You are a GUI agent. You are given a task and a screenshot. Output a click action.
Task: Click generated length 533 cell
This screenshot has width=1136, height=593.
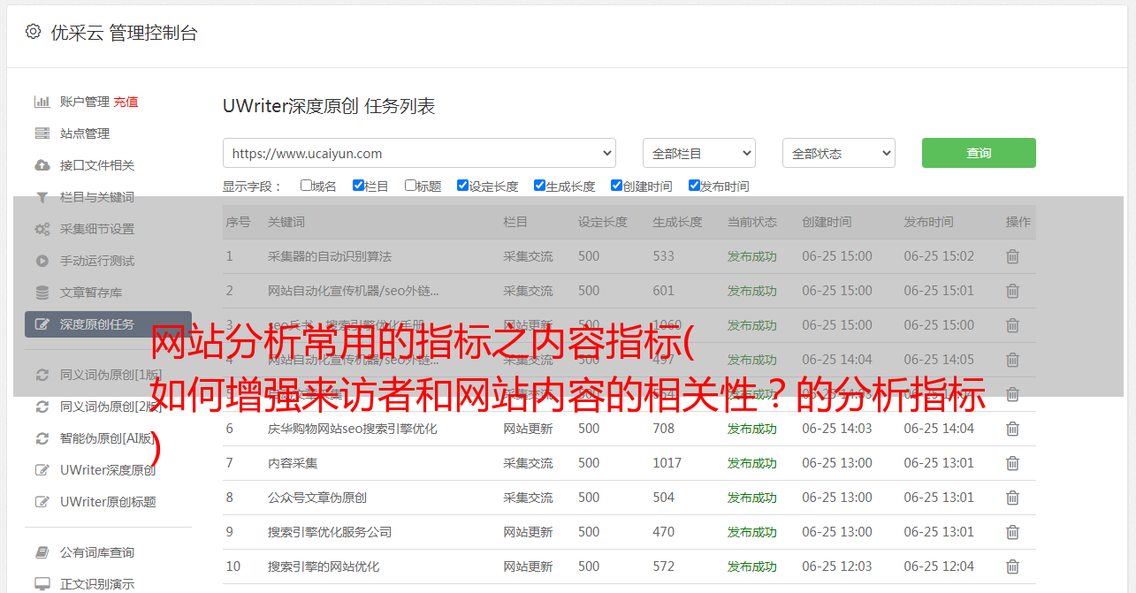coord(663,256)
